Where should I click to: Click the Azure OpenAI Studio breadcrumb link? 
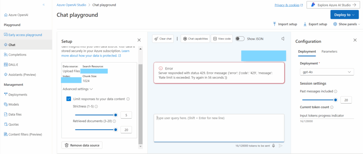click(x=71, y=5)
